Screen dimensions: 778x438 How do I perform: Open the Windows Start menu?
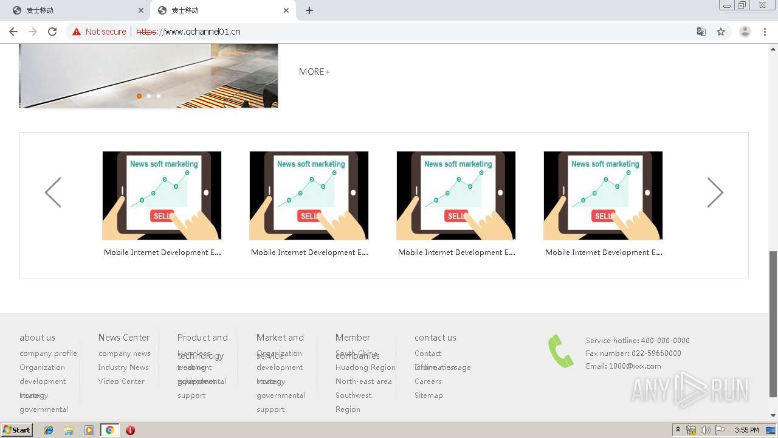point(17,430)
